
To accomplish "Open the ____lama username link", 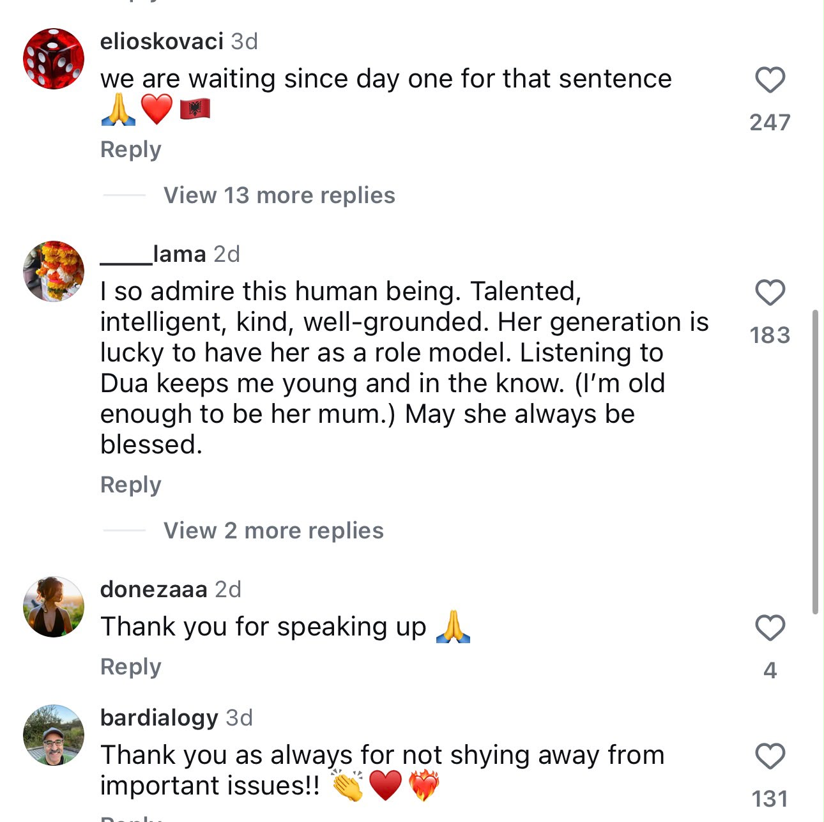I will [153, 254].
